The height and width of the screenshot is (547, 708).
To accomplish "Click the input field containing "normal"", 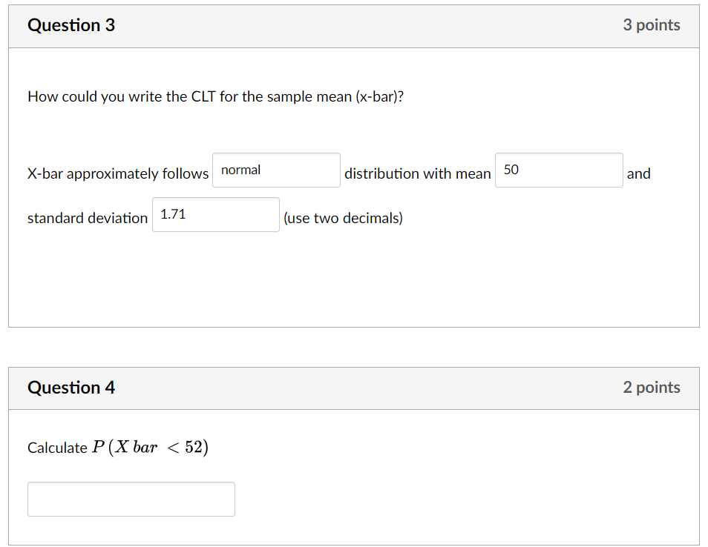I will coord(276,170).
